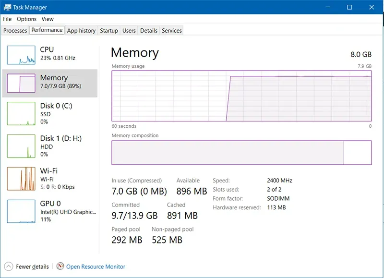Open the File menu

pos(7,19)
